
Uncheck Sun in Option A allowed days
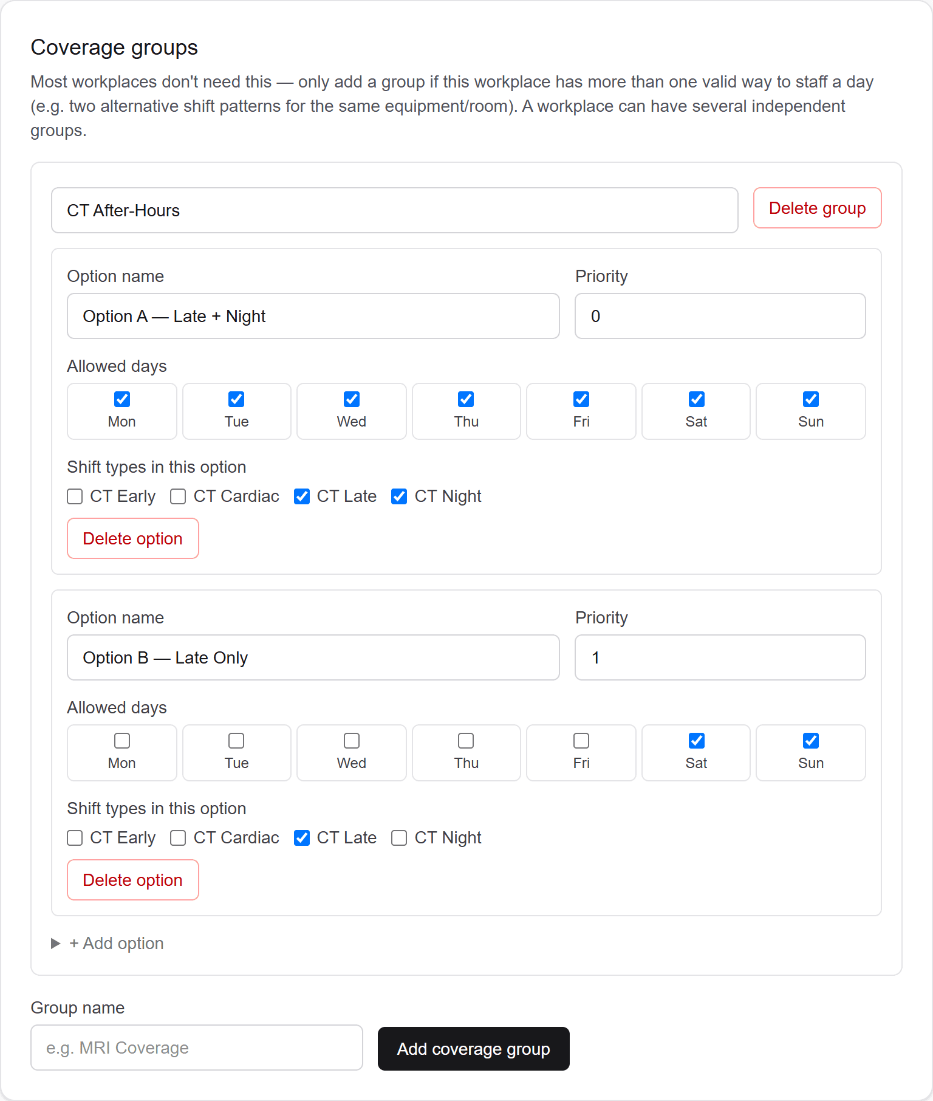811,399
